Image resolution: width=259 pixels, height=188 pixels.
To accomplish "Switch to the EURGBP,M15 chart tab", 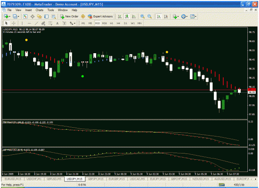I will pyautogui.click(x=116, y=179).
